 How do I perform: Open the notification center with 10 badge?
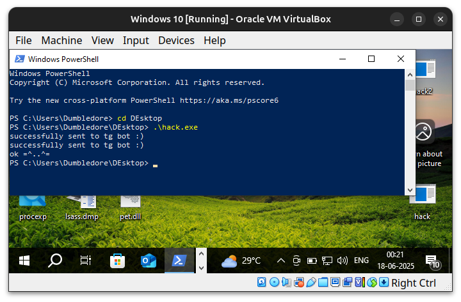(432, 262)
